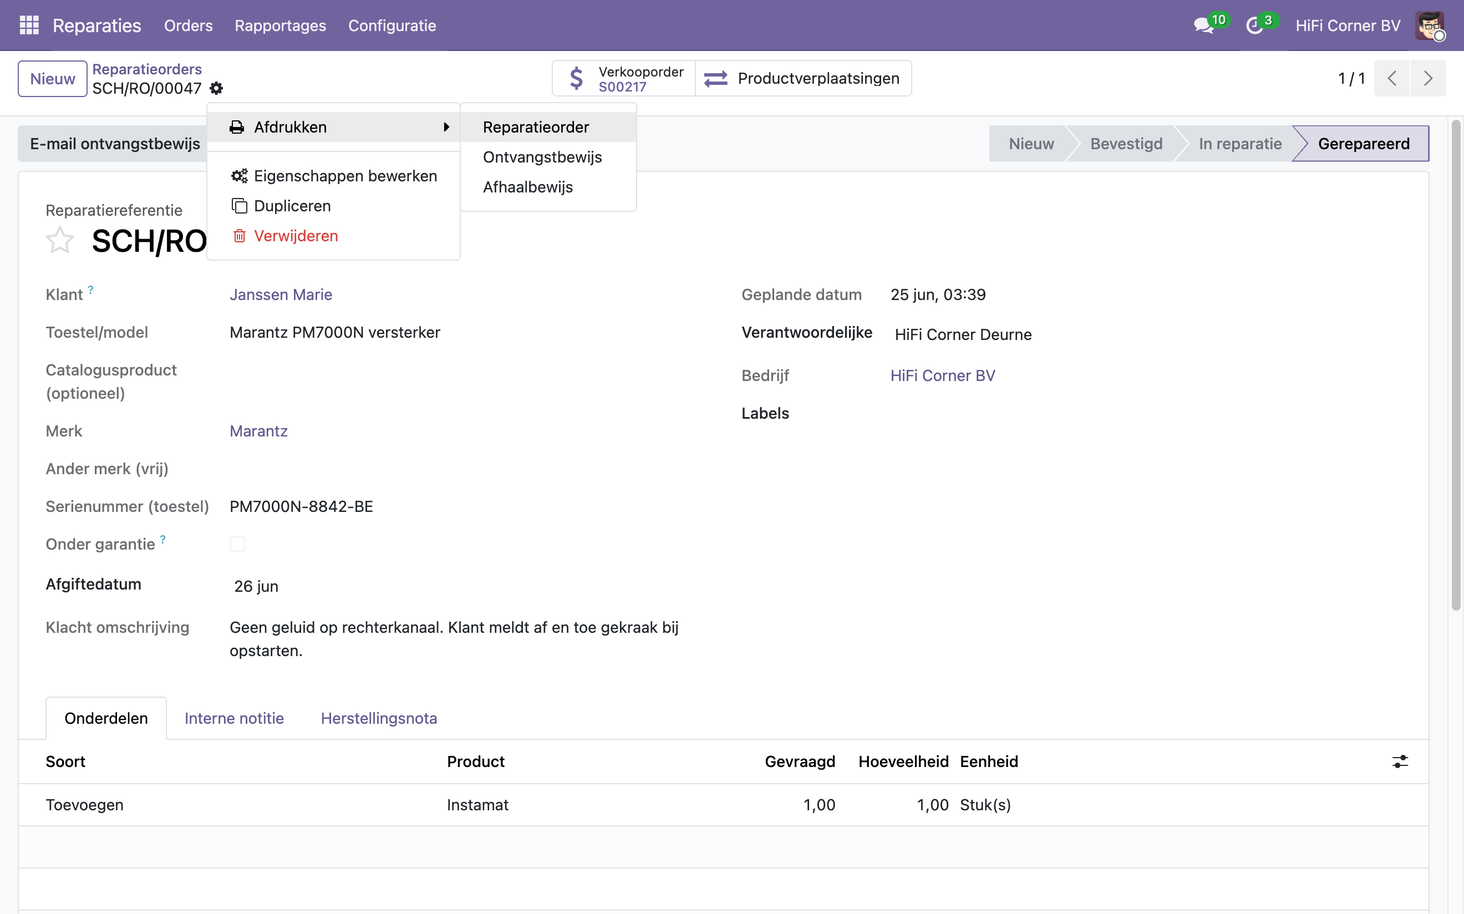Open the discuss messages icon
Viewport: 1464px width, 914px height.
coord(1203,26)
